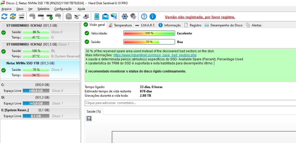Open the configuration gear icon
296x143 pixels.
(124, 16)
